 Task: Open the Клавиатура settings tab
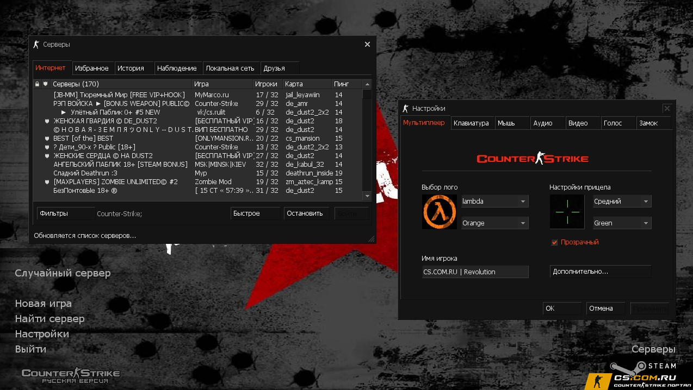point(473,123)
